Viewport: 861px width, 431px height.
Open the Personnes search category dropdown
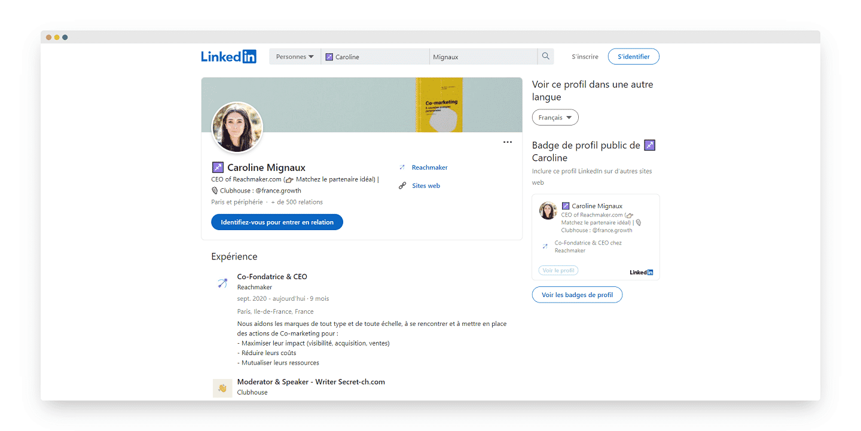point(295,57)
